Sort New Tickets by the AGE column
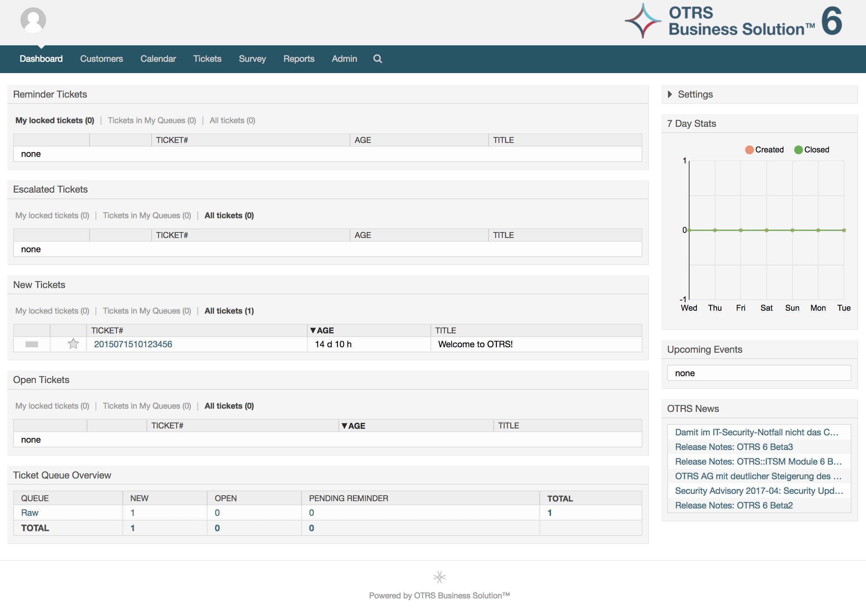Screen dimensions: 866x609 324,330
